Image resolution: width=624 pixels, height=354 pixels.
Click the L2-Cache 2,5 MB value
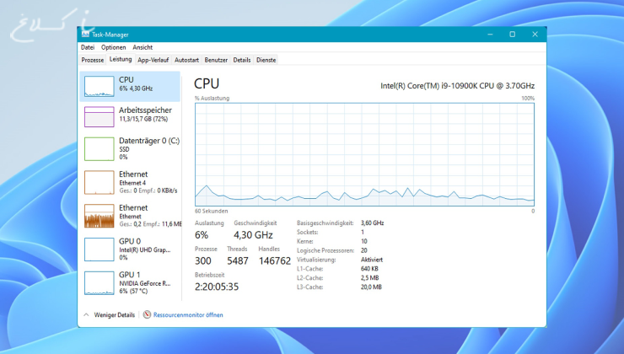pos(369,278)
